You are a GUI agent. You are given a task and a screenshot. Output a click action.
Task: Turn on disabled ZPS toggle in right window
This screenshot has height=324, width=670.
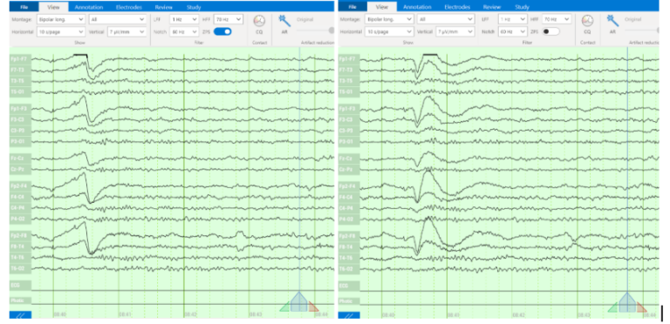pyautogui.click(x=550, y=31)
